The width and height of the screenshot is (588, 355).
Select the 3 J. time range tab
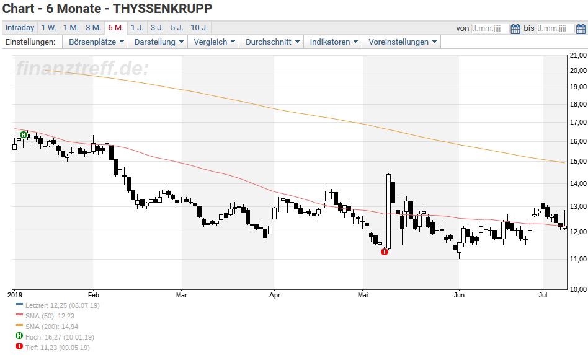pyautogui.click(x=157, y=28)
